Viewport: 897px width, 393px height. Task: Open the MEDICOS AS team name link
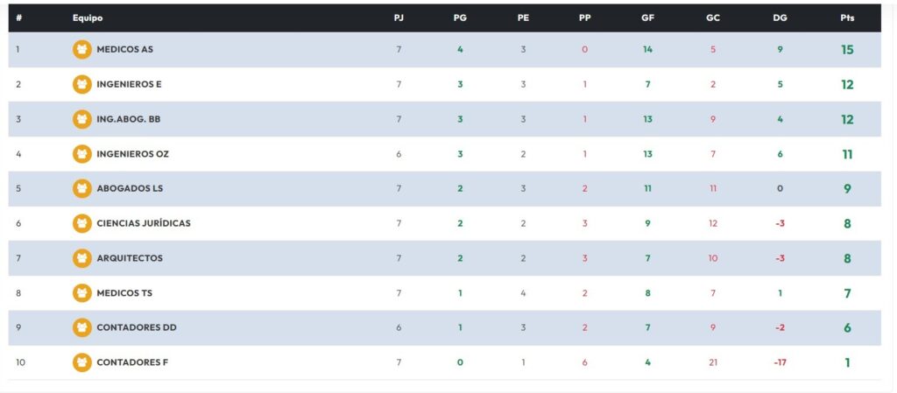[x=124, y=50]
